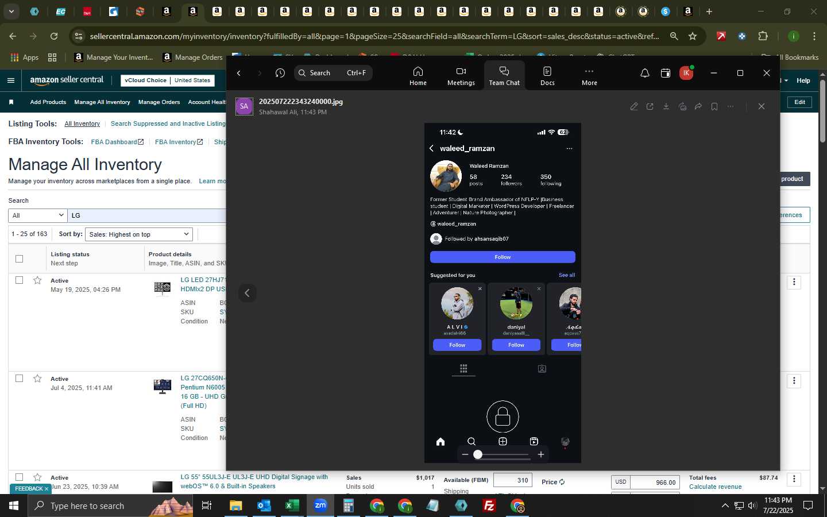Edit image with pencil icon

pos(634,106)
